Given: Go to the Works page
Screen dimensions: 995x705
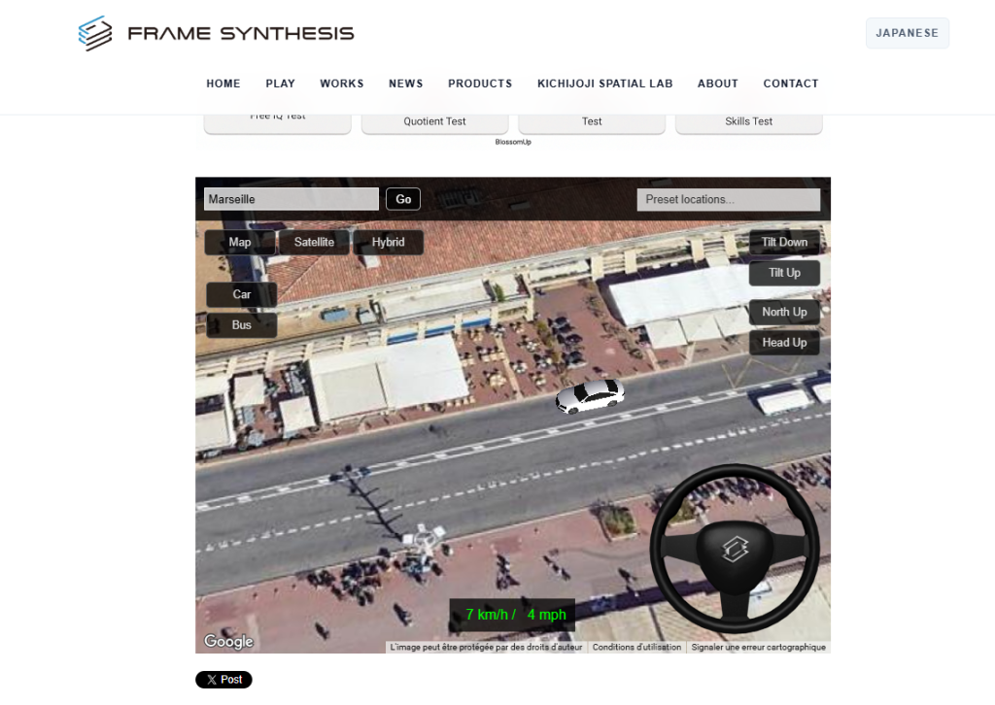Looking at the screenshot, I should [342, 84].
